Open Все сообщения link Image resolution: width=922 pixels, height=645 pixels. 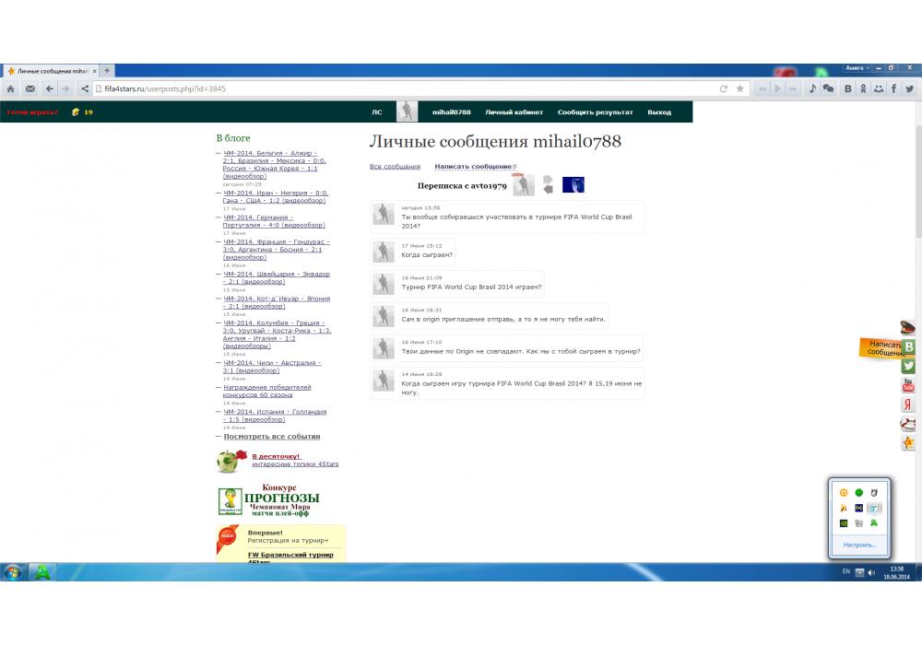coord(395,167)
